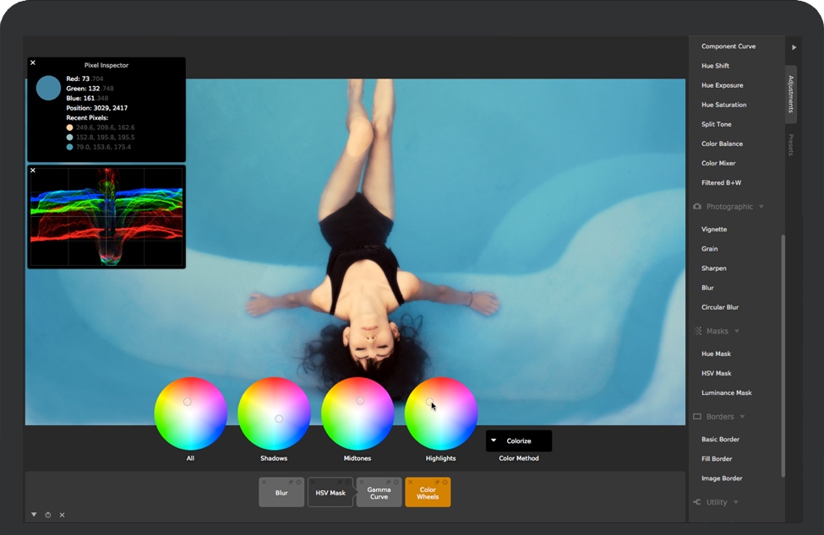Click the reset power icon at bottom left

[x=48, y=515]
